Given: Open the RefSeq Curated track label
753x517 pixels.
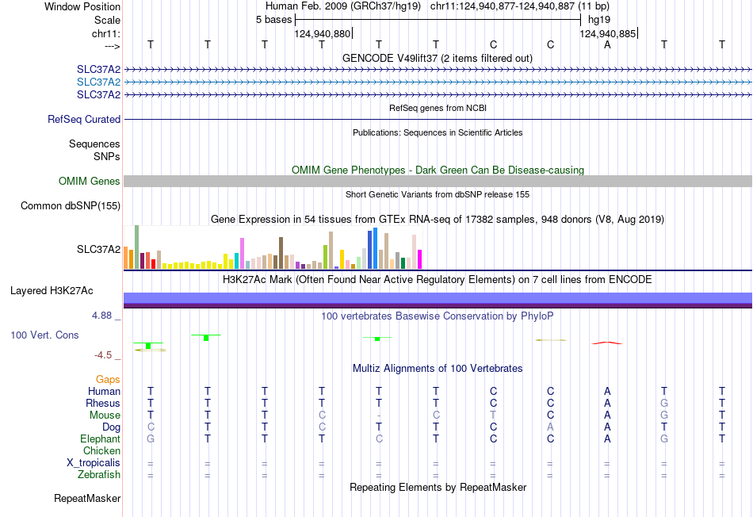Looking at the screenshot, I should [x=83, y=119].
